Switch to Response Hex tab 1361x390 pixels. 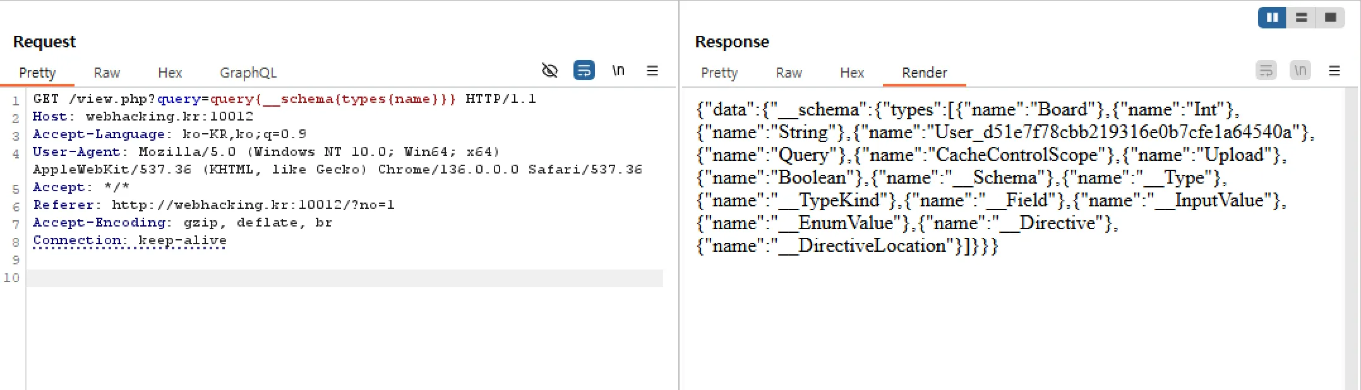pyautogui.click(x=852, y=73)
